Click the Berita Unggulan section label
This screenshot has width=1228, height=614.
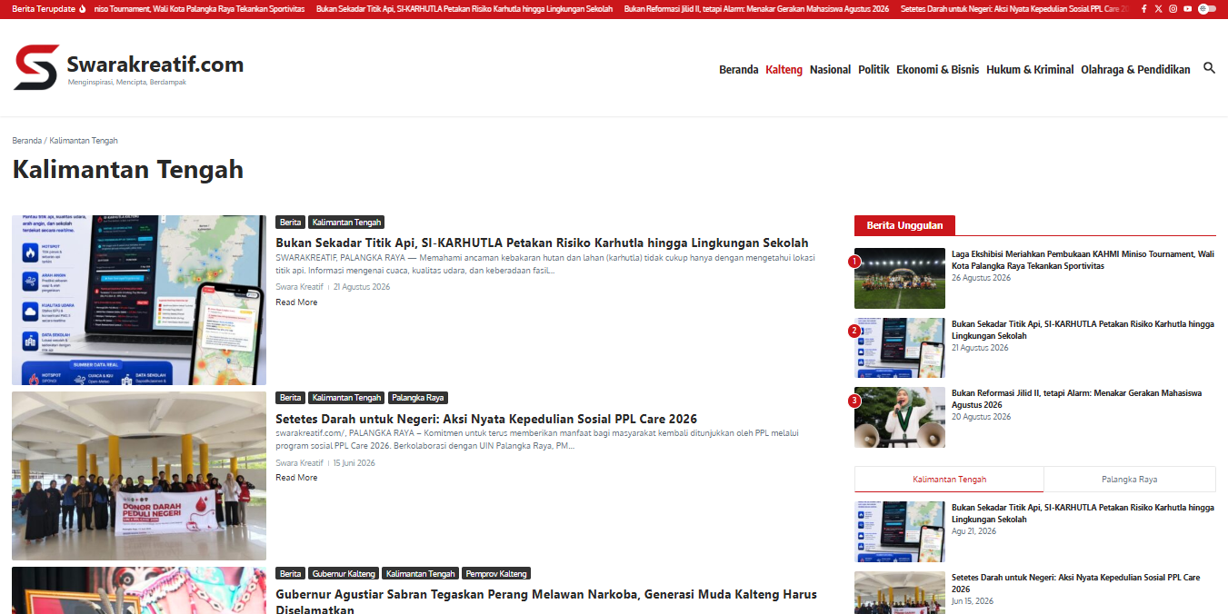point(904,225)
